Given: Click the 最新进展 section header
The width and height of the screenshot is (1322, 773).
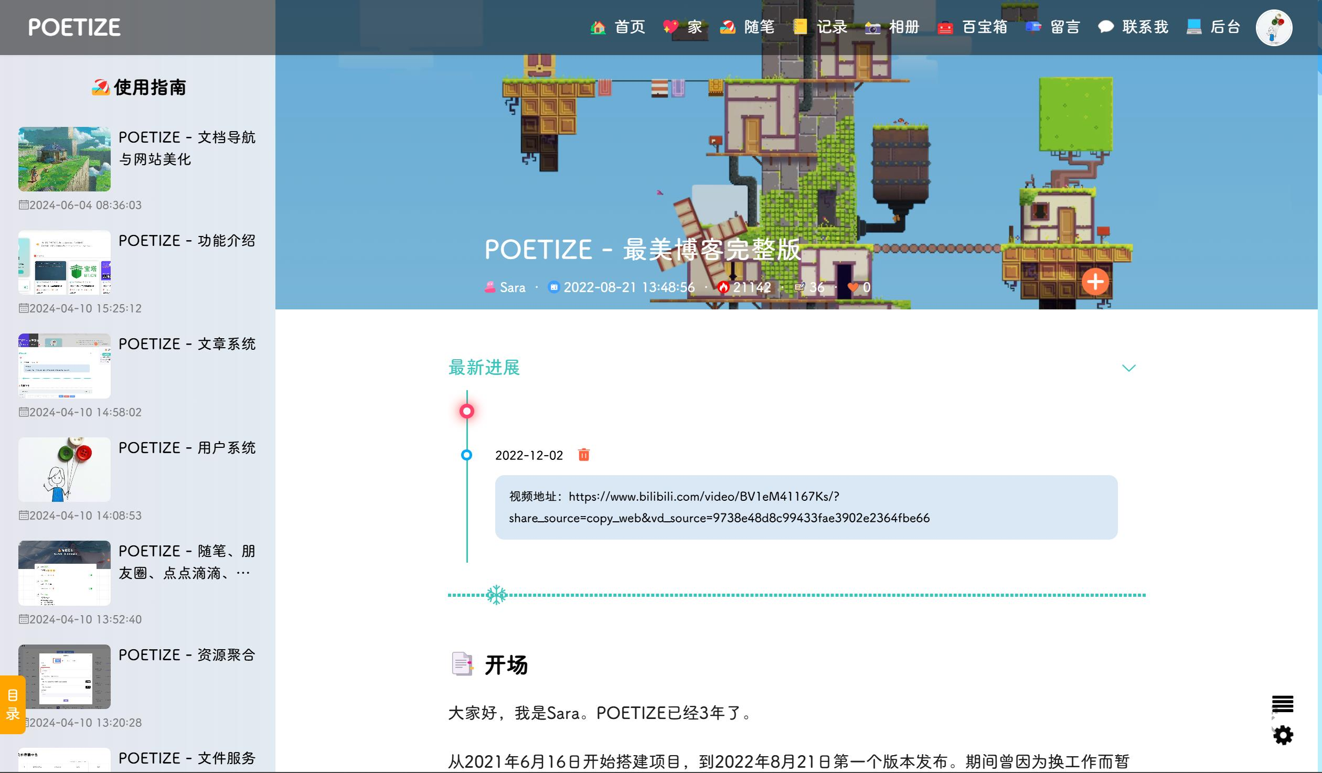Looking at the screenshot, I should 484,368.
